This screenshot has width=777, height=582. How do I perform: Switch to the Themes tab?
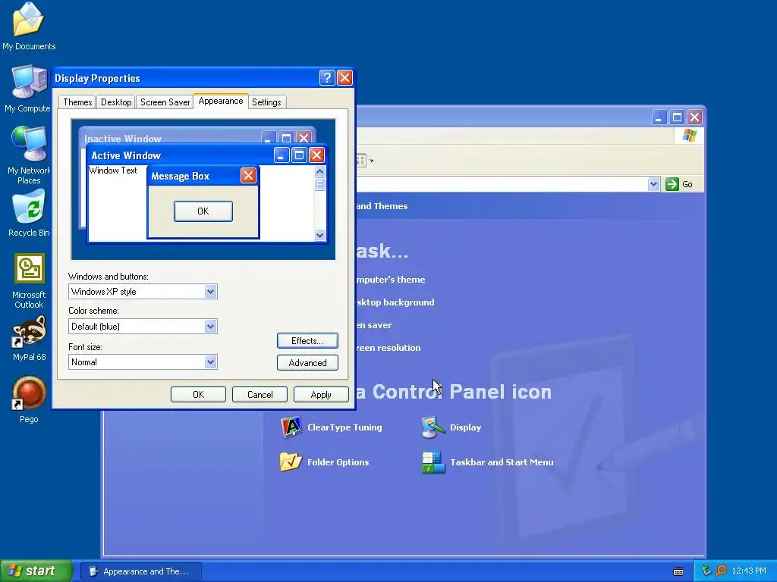coord(77,102)
